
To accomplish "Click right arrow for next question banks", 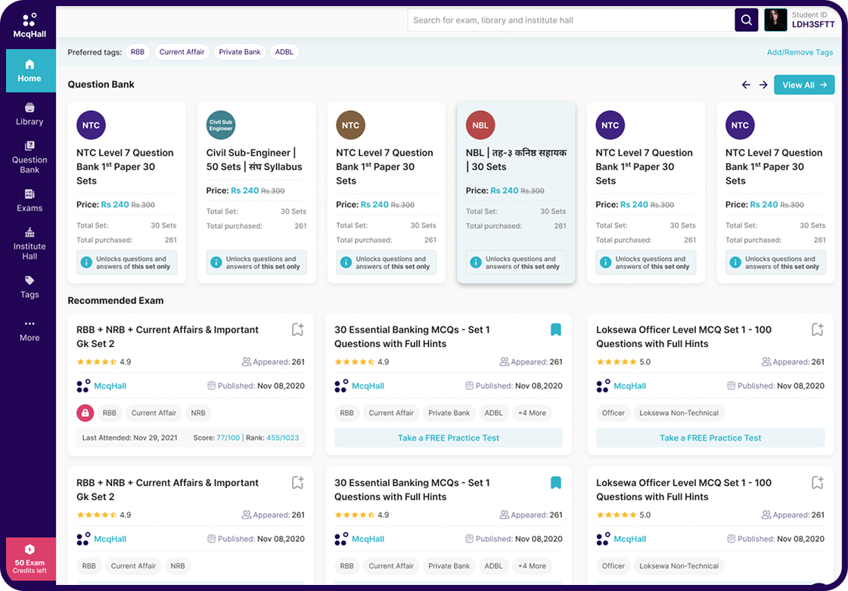I will [763, 85].
